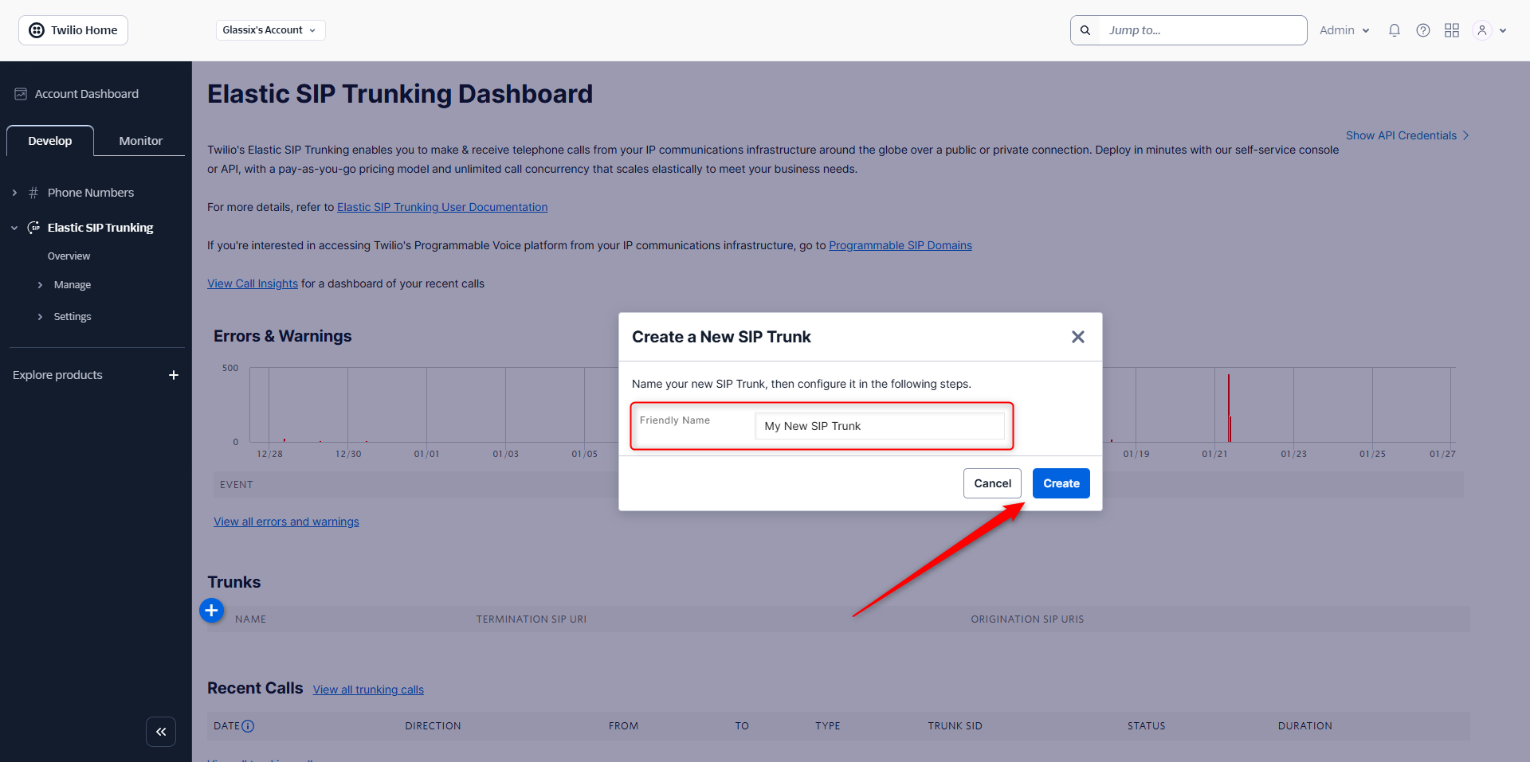Image resolution: width=1530 pixels, height=762 pixels.
Task: Open the help question mark icon
Action: (x=1423, y=30)
